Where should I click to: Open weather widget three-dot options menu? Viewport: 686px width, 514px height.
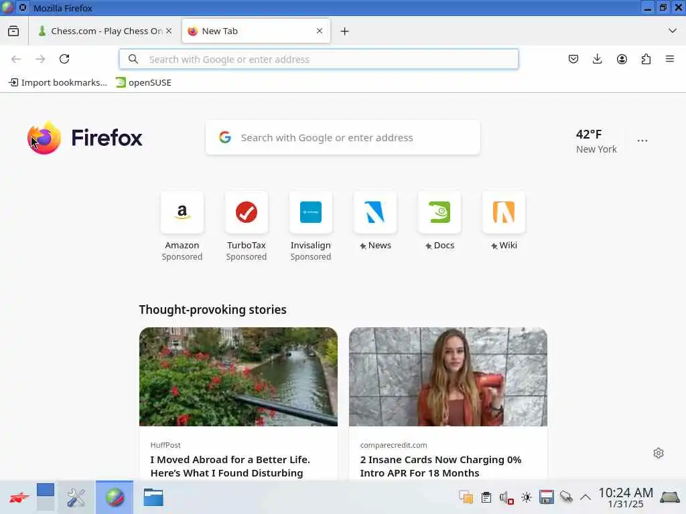pyautogui.click(x=642, y=141)
